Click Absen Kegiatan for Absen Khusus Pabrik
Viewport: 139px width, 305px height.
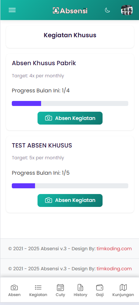pos(70,118)
